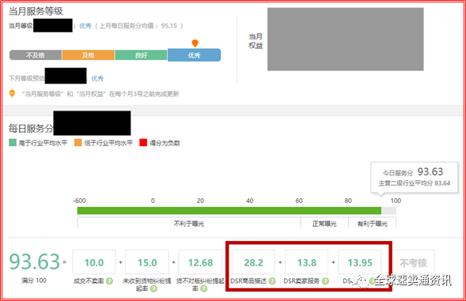This screenshot has width=466, height=301.
Task: Click the gray 当月权益 panel
Action: [x=345, y=40]
